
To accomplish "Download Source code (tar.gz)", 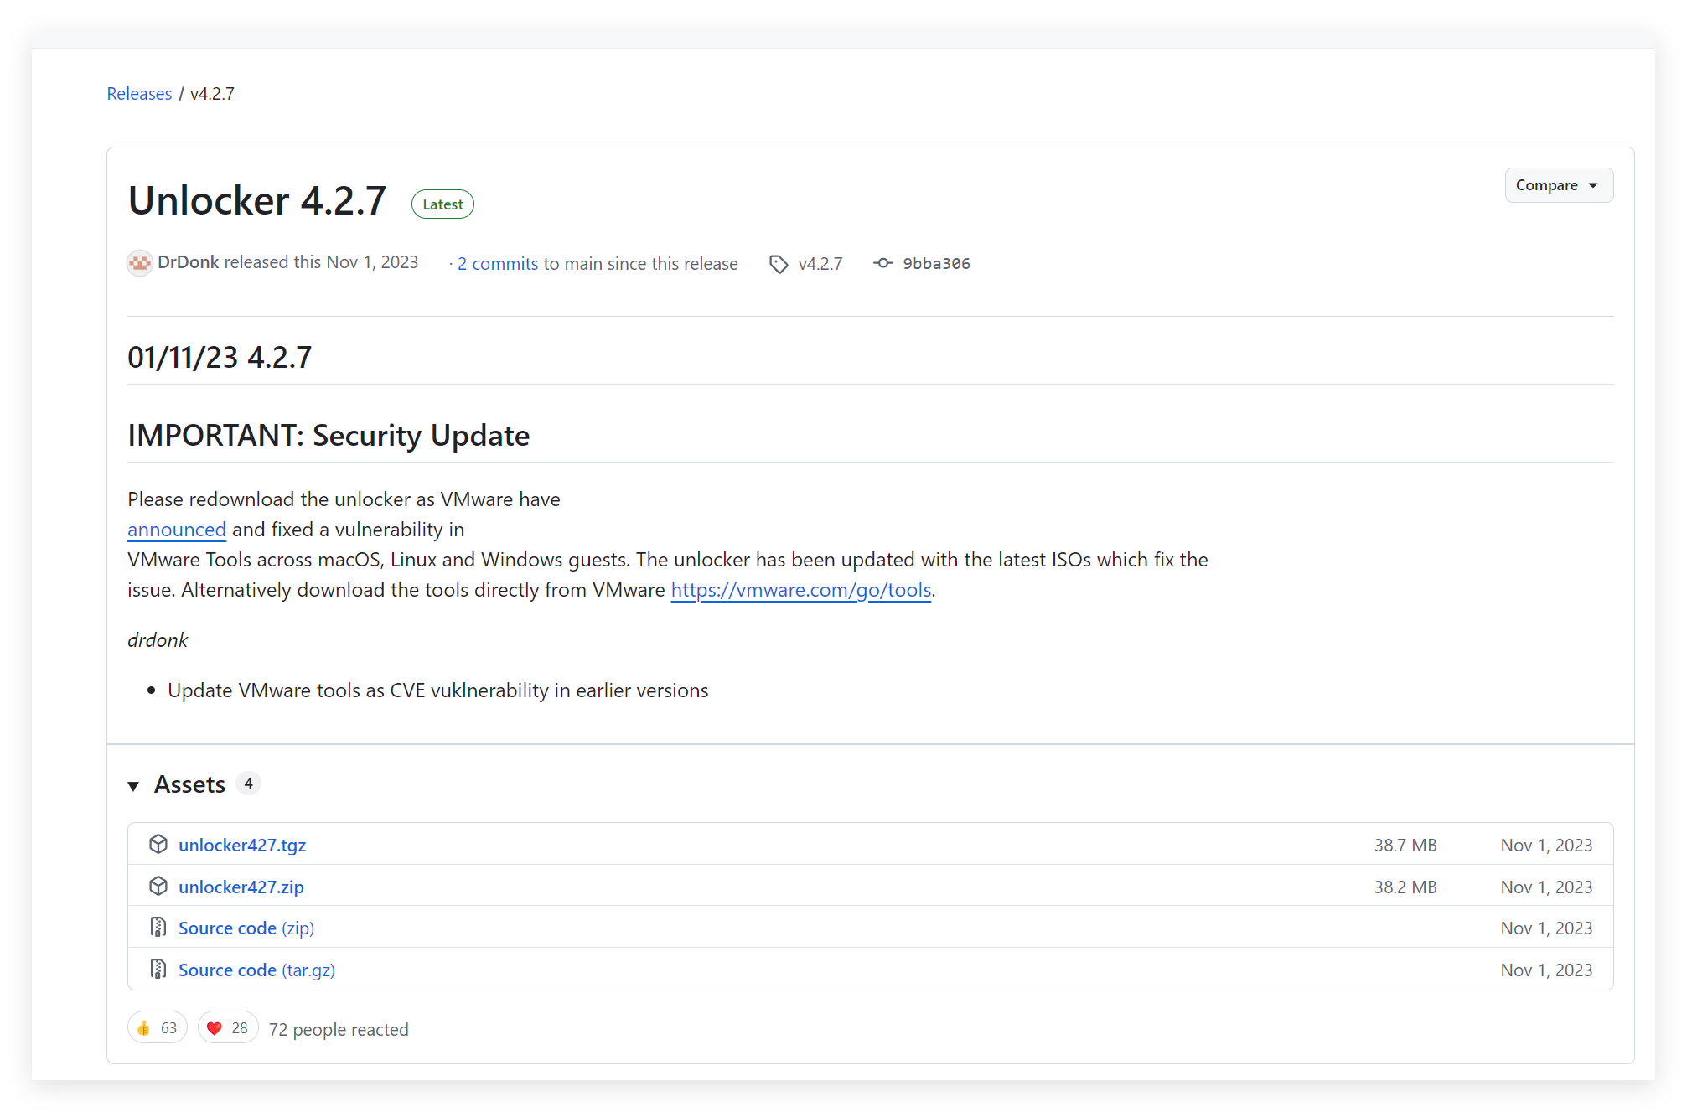I will 256,970.
